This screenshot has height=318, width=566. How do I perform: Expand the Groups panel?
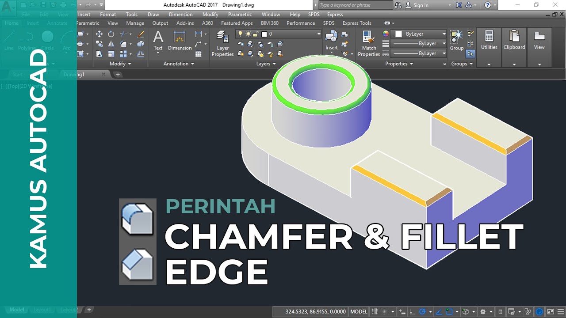[462, 64]
